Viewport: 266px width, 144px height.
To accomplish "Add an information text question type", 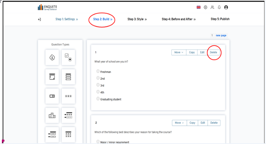I will pyautogui.click(x=52, y=57).
